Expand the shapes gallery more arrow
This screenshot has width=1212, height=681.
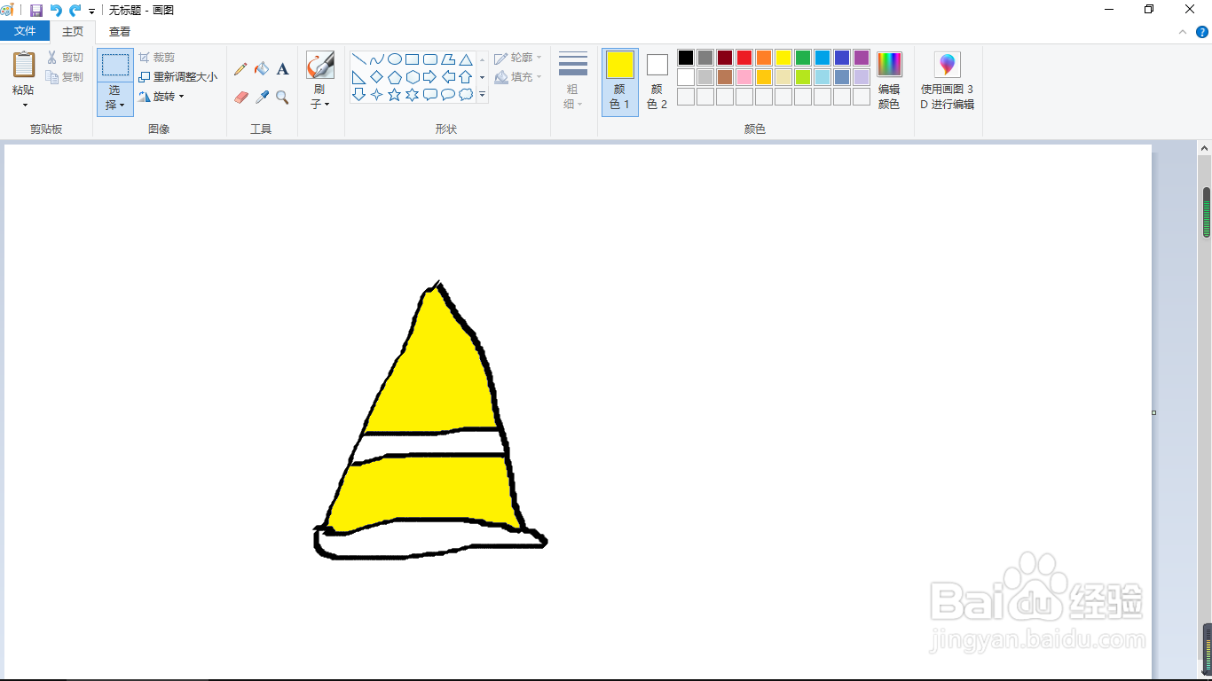(x=483, y=94)
